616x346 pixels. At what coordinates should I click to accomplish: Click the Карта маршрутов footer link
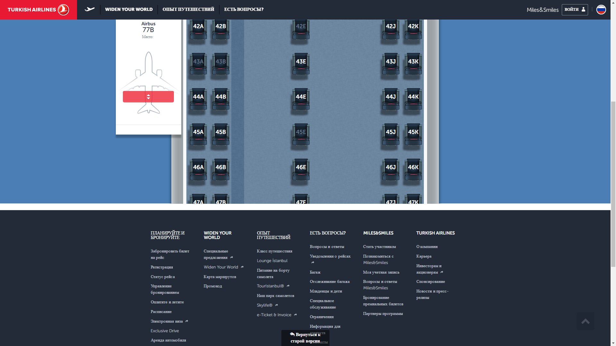[x=220, y=277]
